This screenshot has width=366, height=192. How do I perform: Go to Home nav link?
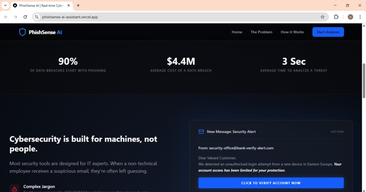point(237,32)
